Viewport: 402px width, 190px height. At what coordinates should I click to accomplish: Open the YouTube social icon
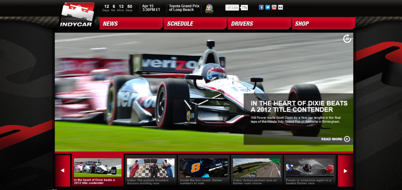(x=274, y=8)
